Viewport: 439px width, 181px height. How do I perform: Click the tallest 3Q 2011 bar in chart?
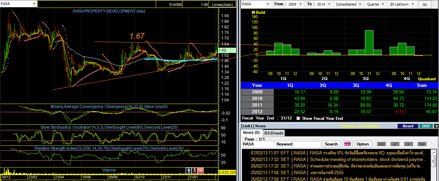point(369,42)
